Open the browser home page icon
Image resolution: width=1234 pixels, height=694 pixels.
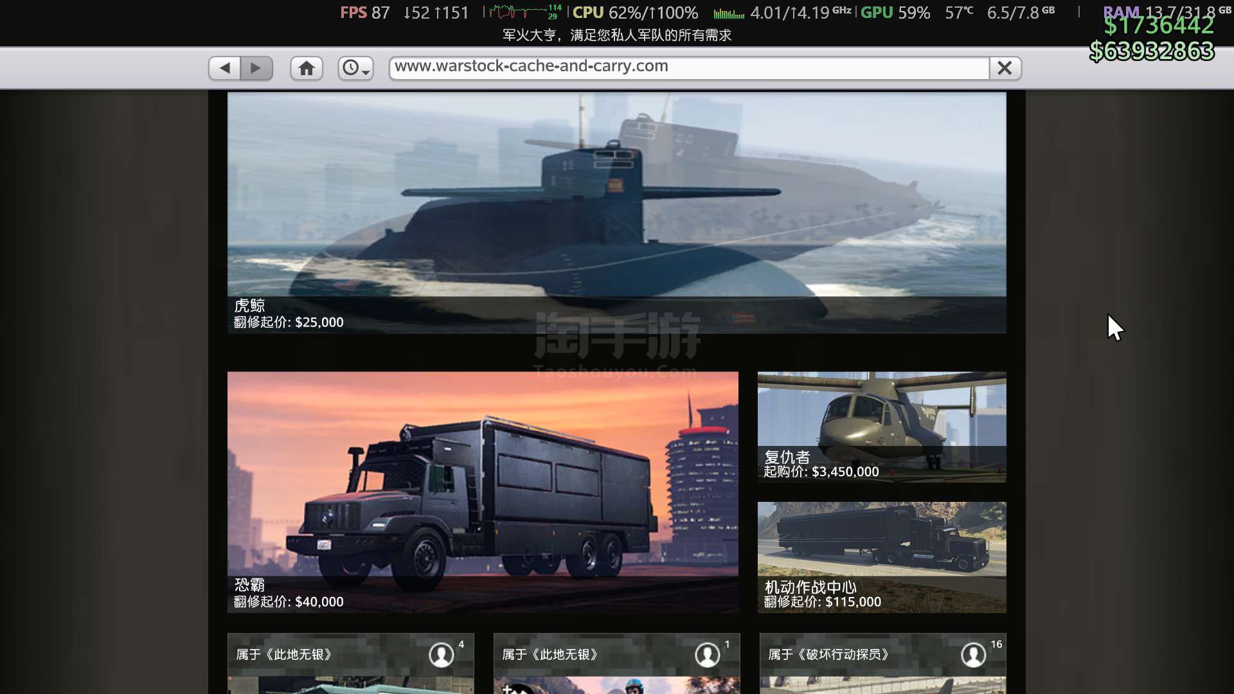coord(307,68)
